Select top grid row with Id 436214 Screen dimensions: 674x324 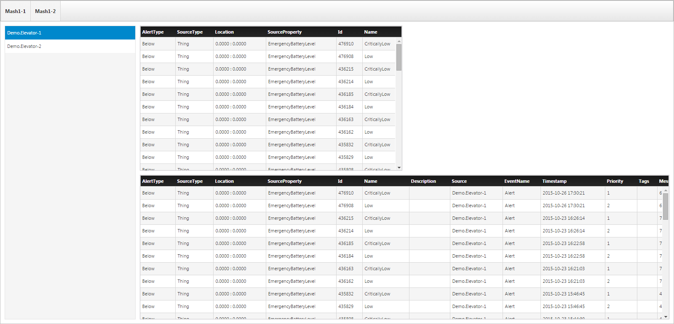pyautogui.click(x=268, y=82)
